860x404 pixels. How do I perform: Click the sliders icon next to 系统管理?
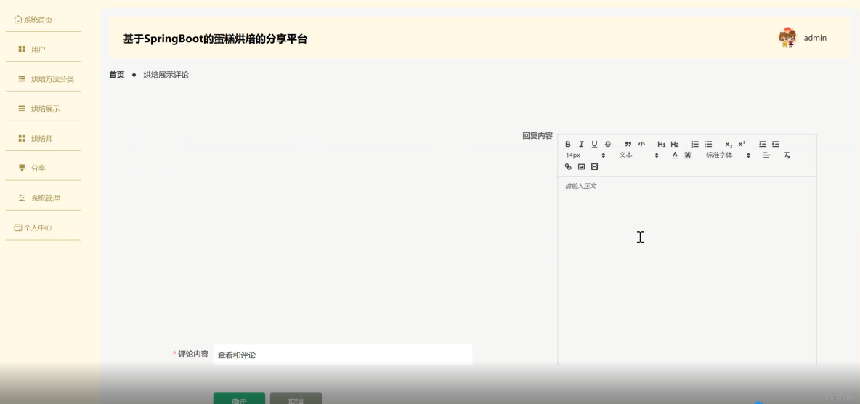point(22,198)
